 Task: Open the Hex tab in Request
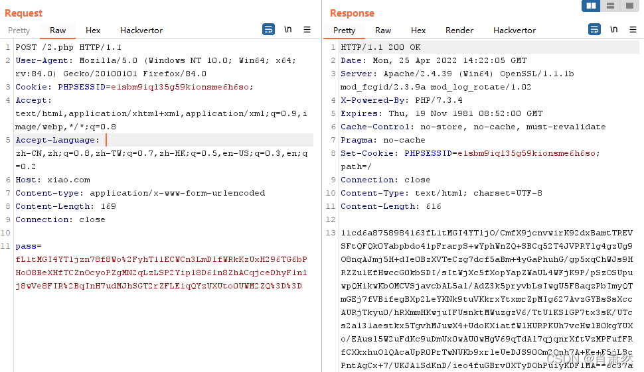[93, 31]
